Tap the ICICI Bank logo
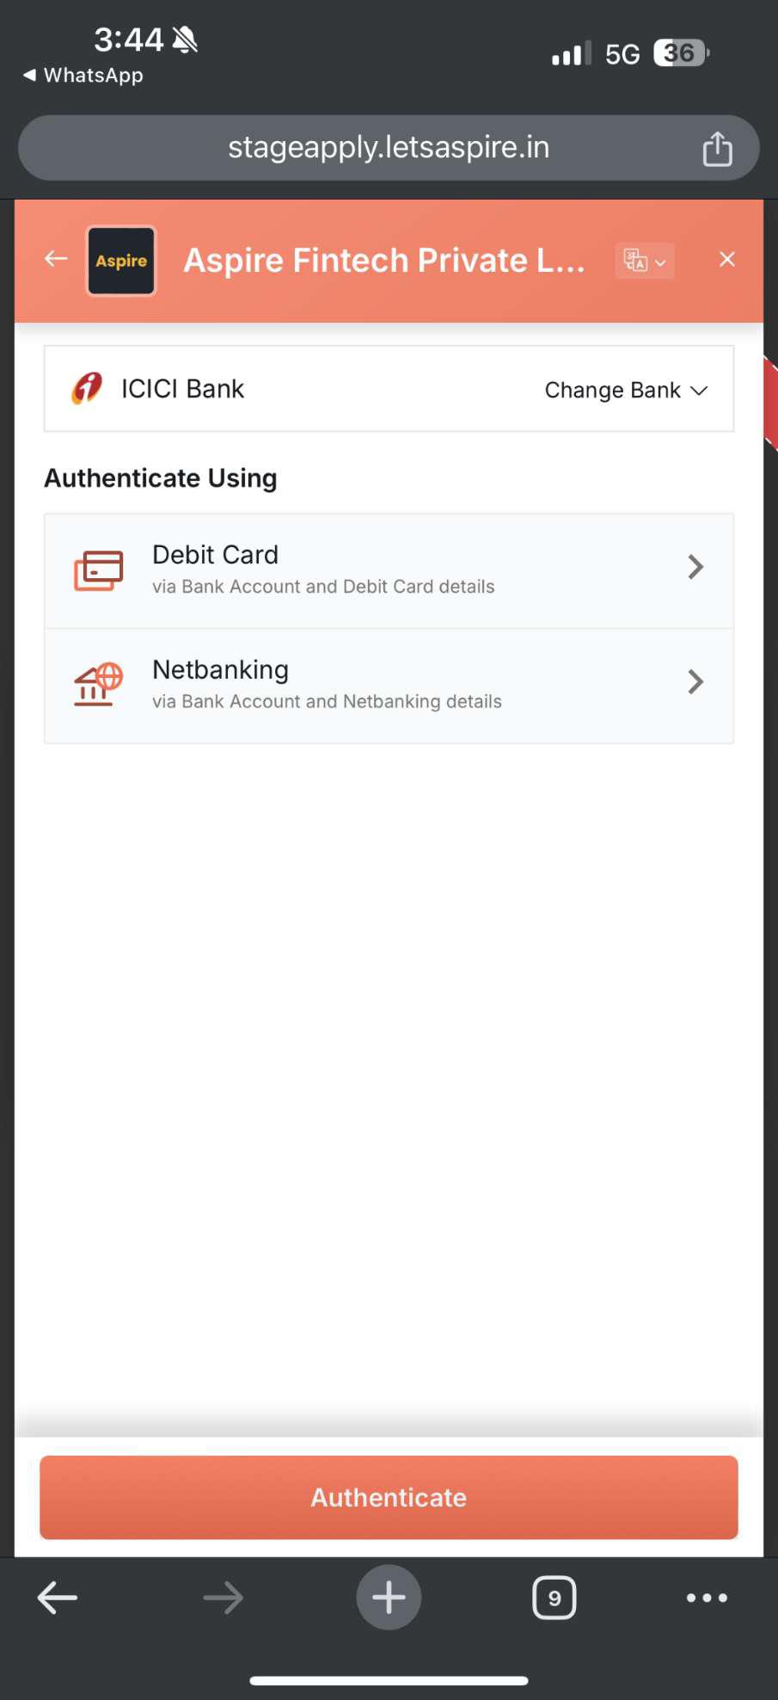The width and height of the screenshot is (778, 1700). pyautogui.click(x=87, y=389)
